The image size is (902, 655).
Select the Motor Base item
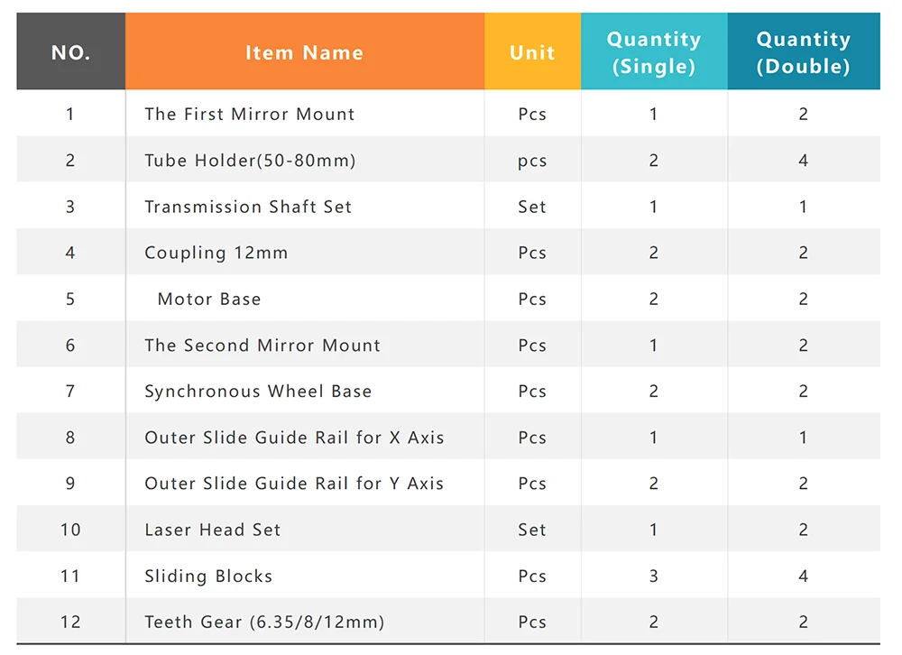coord(209,299)
